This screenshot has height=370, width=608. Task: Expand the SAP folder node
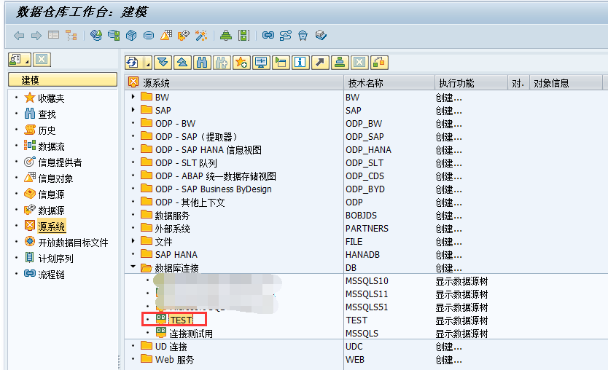(x=133, y=110)
